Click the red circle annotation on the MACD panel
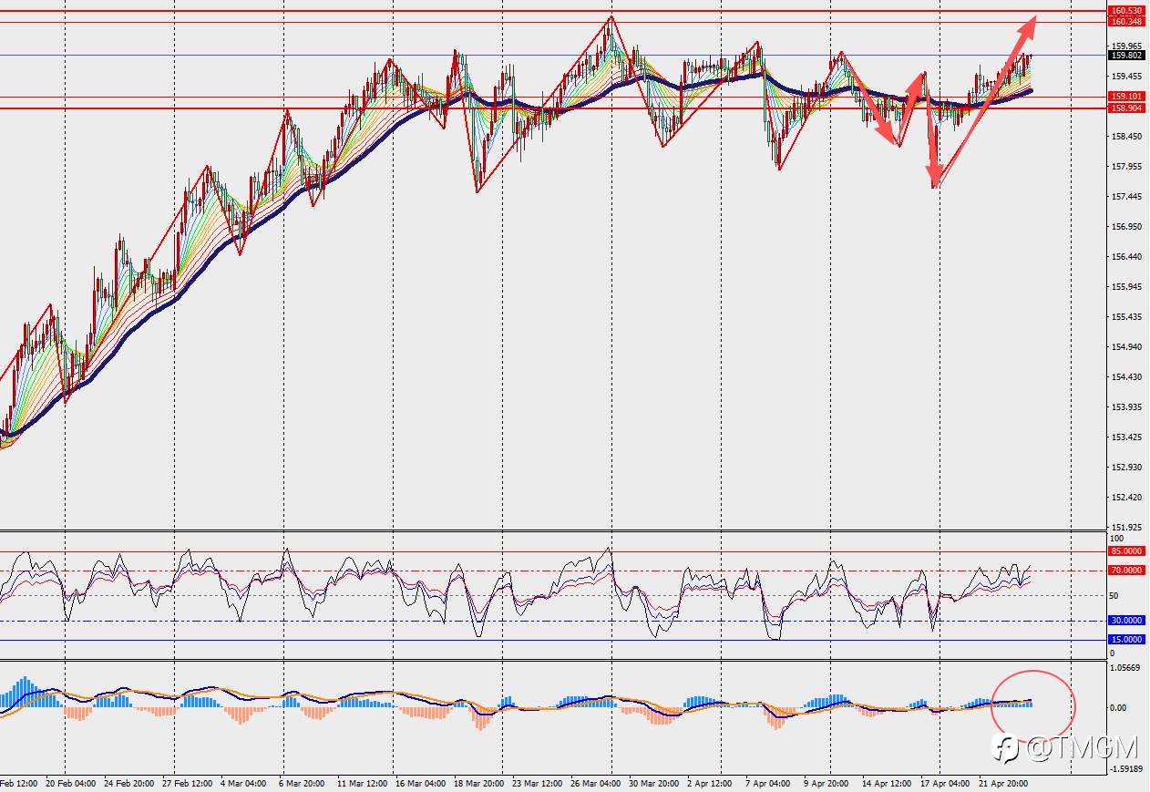1150x792 pixels. 1033,705
